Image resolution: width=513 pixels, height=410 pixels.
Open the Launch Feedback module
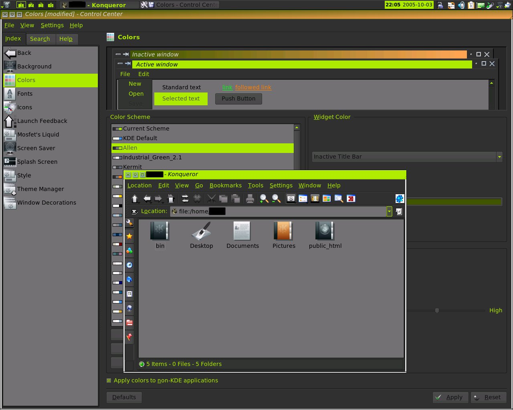coord(50,121)
